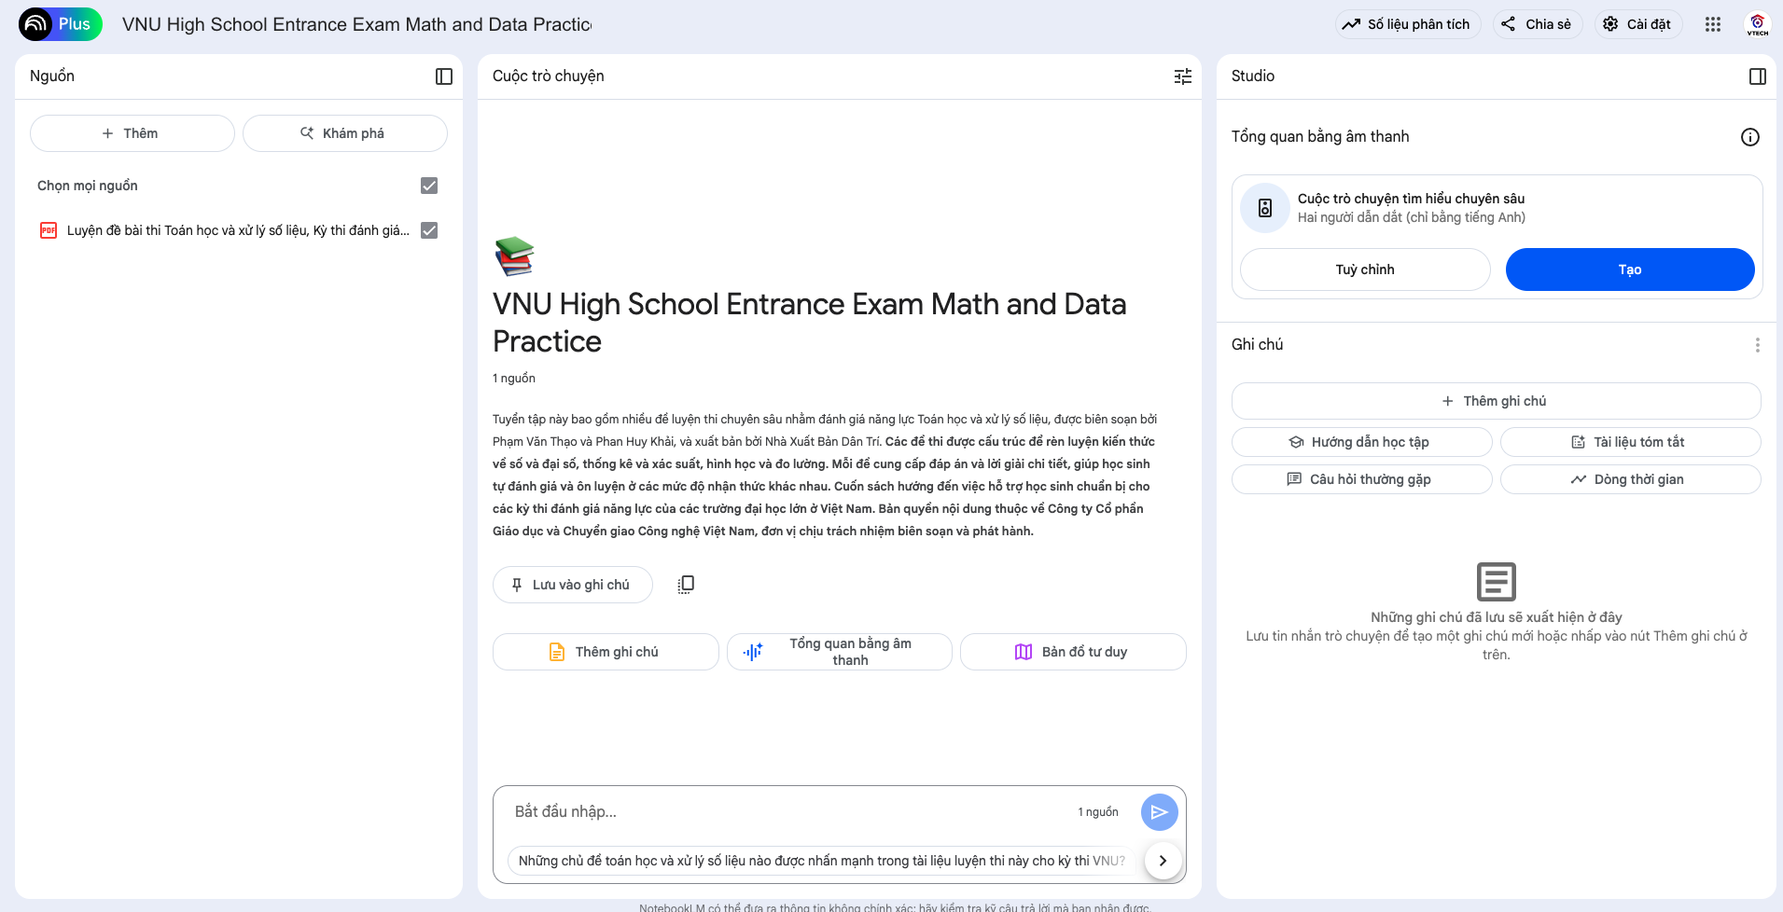Screen dimensions: 1783x912
Task: Copy the summary with the copy icon
Action: click(686, 585)
